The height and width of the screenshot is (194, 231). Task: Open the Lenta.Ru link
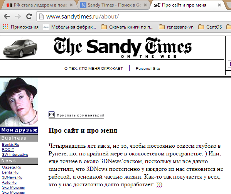click(x=10, y=172)
